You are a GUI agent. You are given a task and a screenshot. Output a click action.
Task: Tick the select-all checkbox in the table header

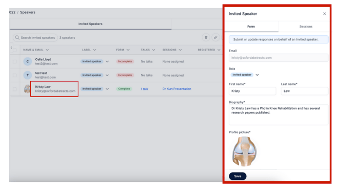click(x=15, y=50)
